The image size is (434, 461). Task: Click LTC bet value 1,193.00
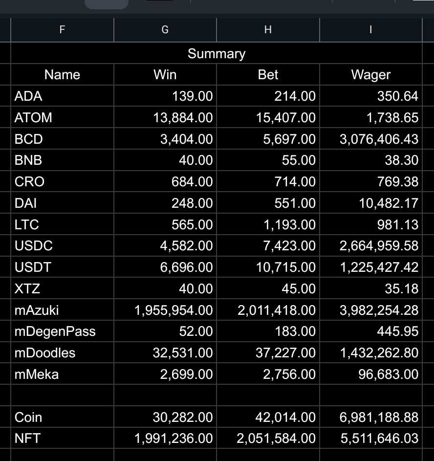268,224
